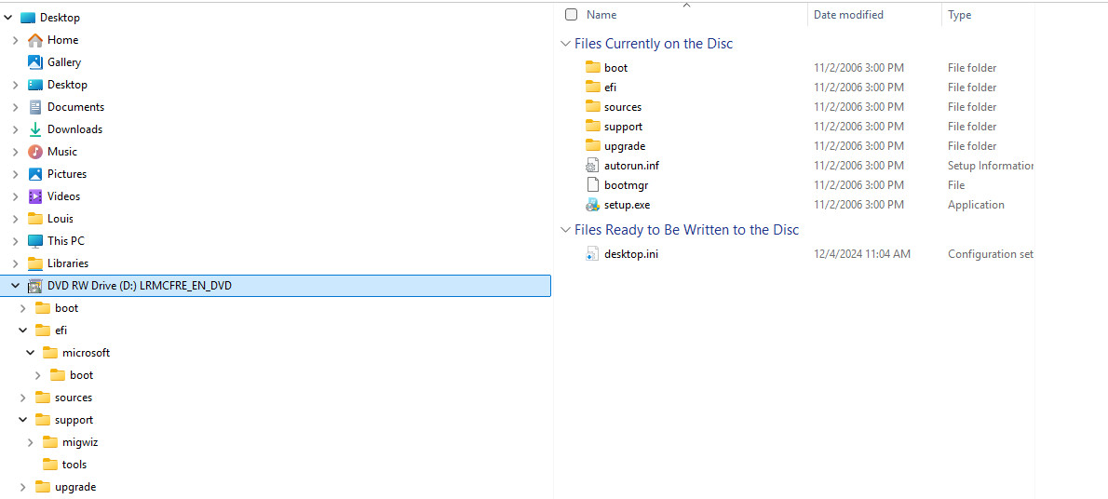This screenshot has width=1108, height=499.
Task: Expand the migwiz folder node
Action: 31,442
